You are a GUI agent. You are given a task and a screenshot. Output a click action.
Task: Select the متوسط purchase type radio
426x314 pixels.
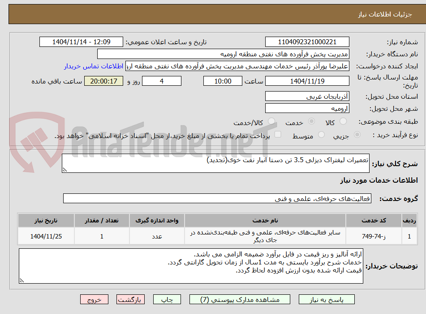point(321,134)
